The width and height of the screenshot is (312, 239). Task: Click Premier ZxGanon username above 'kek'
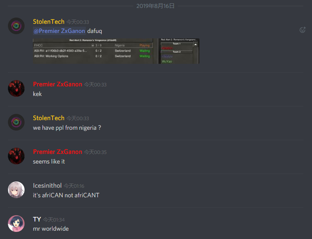pyautogui.click(x=57, y=84)
